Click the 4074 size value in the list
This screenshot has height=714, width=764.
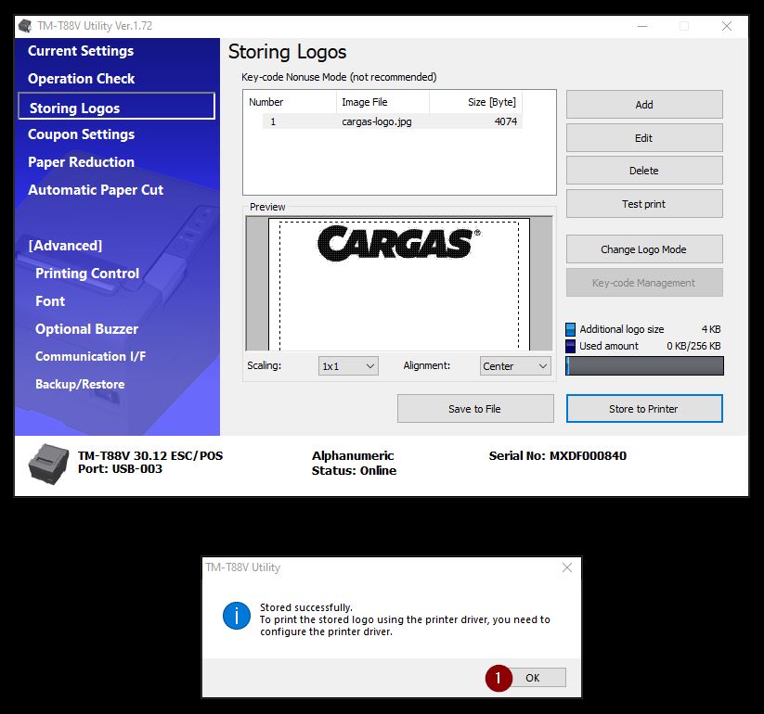coord(506,121)
